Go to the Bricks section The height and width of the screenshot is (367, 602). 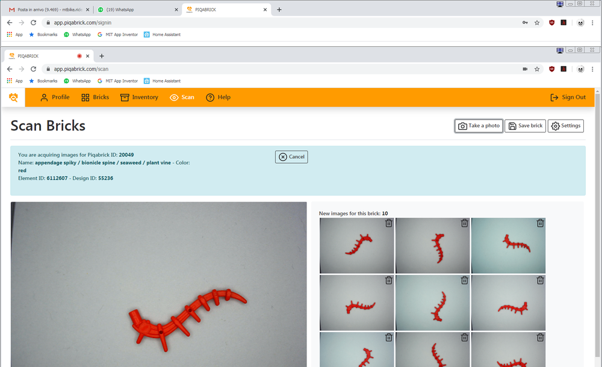coord(95,97)
